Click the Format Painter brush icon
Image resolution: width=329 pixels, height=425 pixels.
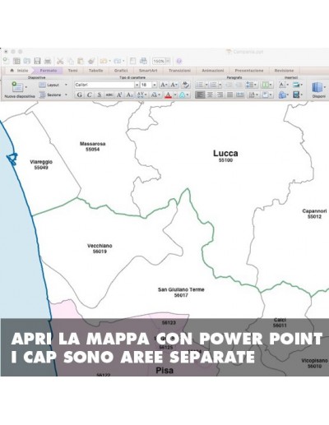(91, 61)
